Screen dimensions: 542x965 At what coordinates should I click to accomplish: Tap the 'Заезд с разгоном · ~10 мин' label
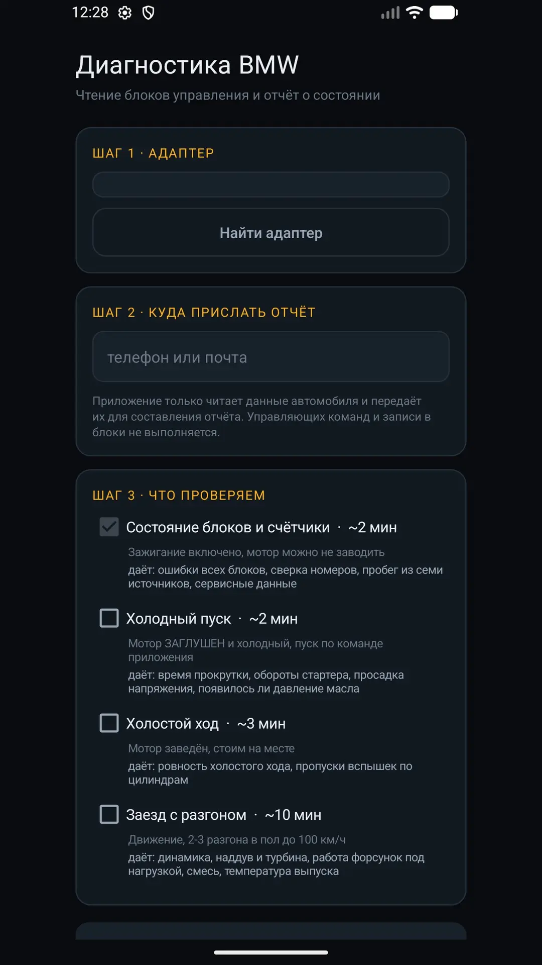[x=224, y=815]
